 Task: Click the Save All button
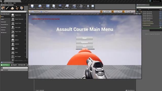(x=22, y=65)
